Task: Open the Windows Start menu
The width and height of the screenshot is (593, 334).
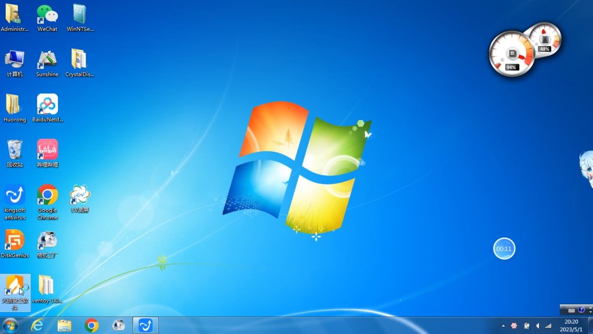Action: click(10, 326)
